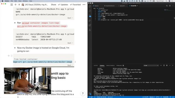The image size is (175, 98).
Task: Click the LF end-of-line selector in status bar
Action: (161, 97)
